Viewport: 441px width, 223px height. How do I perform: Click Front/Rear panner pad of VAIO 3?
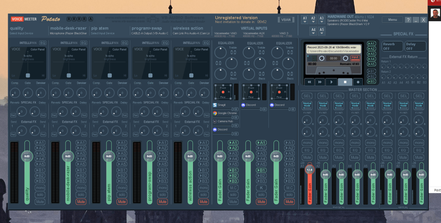click(279, 92)
